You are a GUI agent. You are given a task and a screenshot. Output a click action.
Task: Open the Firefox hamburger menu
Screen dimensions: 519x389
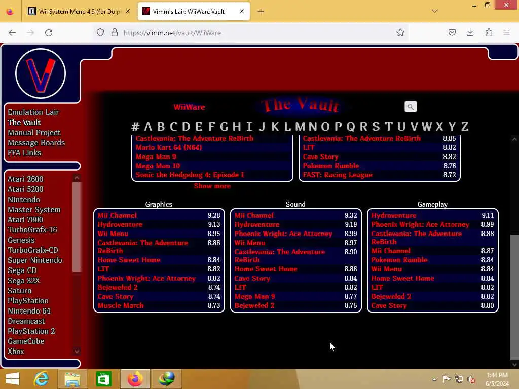pos(507,32)
